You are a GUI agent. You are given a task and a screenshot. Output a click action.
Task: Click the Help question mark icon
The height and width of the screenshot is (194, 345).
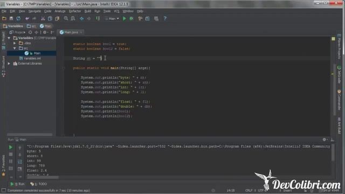click(x=165, y=19)
